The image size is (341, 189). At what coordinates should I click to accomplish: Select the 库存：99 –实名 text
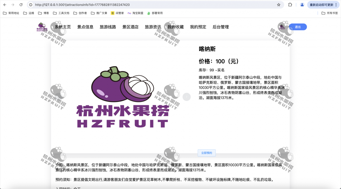pos(211,70)
